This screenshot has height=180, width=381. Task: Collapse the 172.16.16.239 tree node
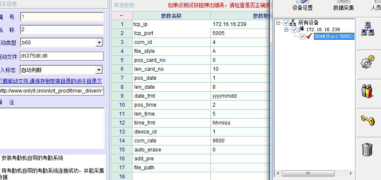tap(286, 29)
